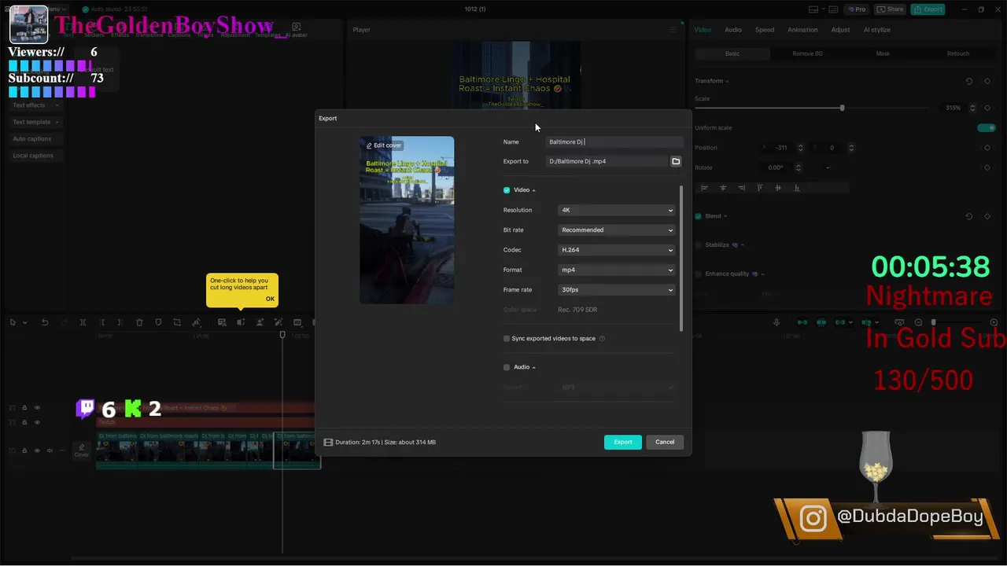
Task: Click the select pointer tool in timeline toolbar
Action: pyautogui.click(x=13, y=322)
